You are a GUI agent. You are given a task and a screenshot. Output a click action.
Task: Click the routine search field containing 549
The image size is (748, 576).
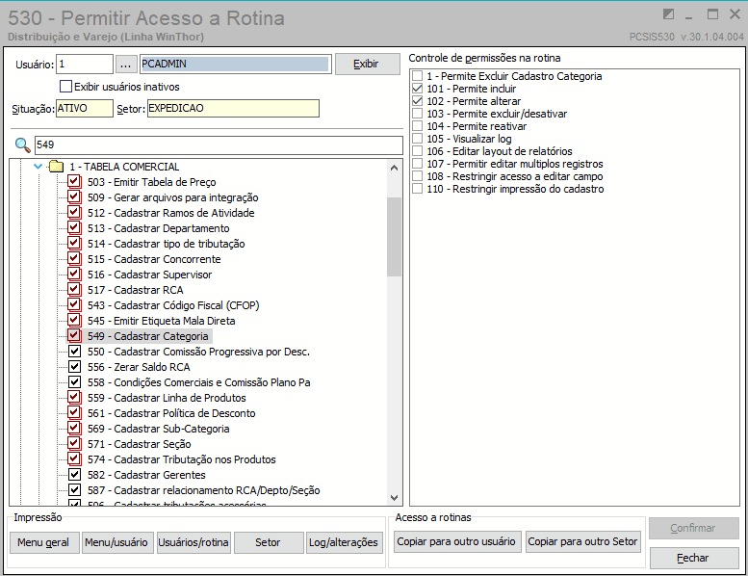[x=219, y=145]
